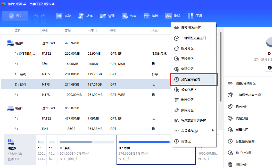
Task: Select the 1000.00MB WRE partition row
Action: (86, 95)
